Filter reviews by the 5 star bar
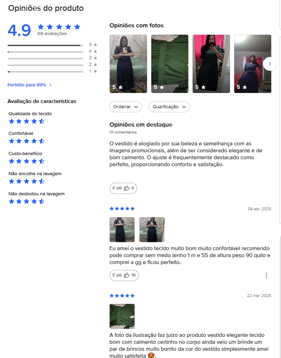Screen dimensions: 281x358 tap(52, 45)
